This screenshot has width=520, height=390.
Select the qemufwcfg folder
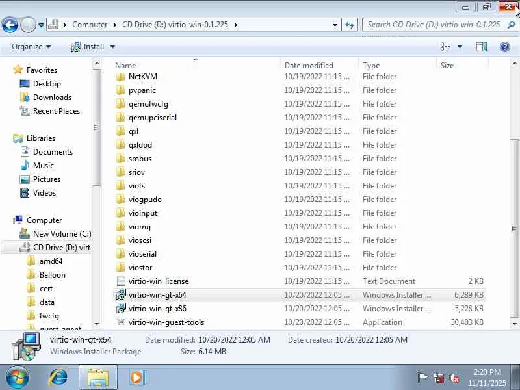point(148,104)
